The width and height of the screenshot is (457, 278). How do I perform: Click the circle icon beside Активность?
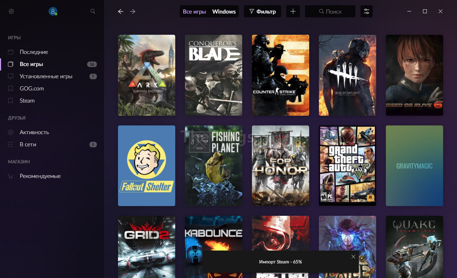pos(11,132)
